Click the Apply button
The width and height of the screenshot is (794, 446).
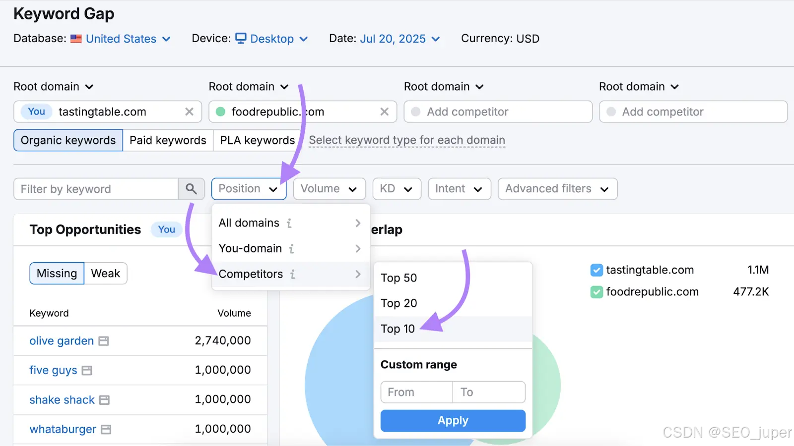(453, 421)
